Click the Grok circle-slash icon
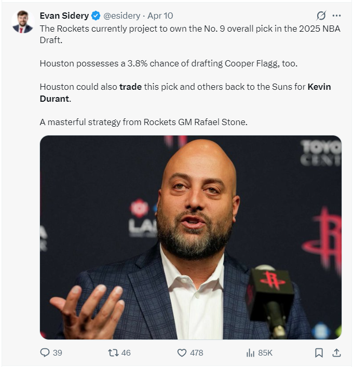The width and height of the screenshot is (353, 367). (321, 16)
